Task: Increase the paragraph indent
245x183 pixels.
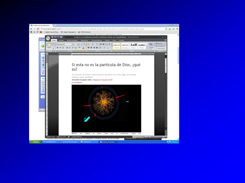Action: (103, 44)
